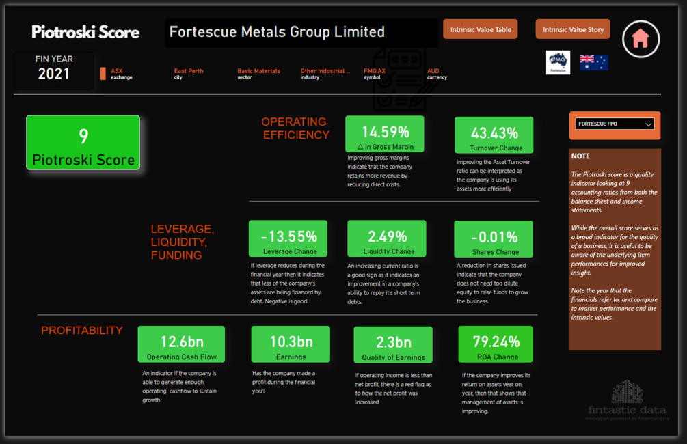Select the 2.49% Liquidity Change card
Screen dimensions: 687x444
tap(386, 238)
